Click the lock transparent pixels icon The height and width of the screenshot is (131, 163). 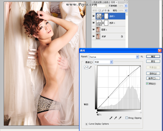tap(100, 10)
